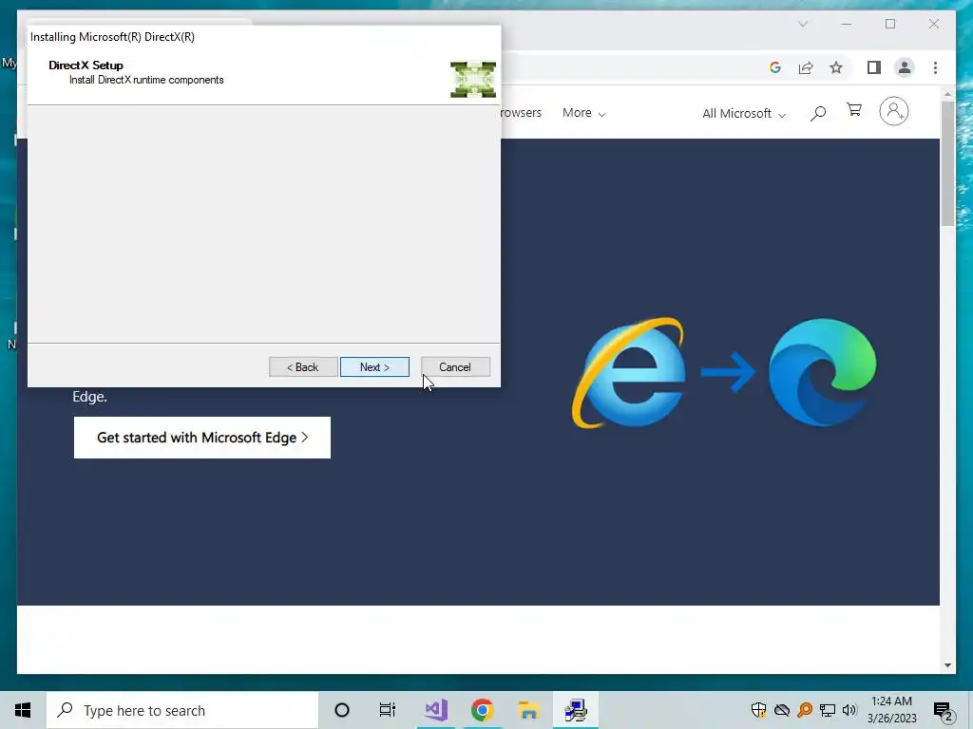The width and height of the screenshot is (973, 729).
Task: Click the Microsoft Edge logo image
Action: point(822,372)
